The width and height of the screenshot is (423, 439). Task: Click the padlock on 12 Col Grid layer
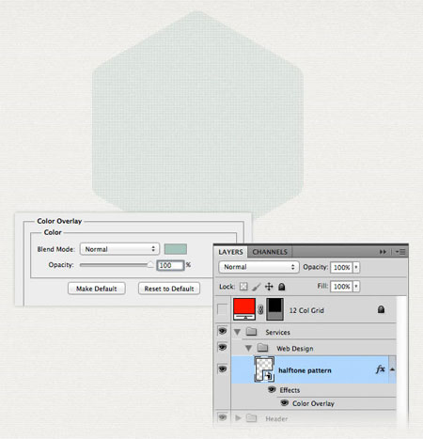(x=381, y=309)
